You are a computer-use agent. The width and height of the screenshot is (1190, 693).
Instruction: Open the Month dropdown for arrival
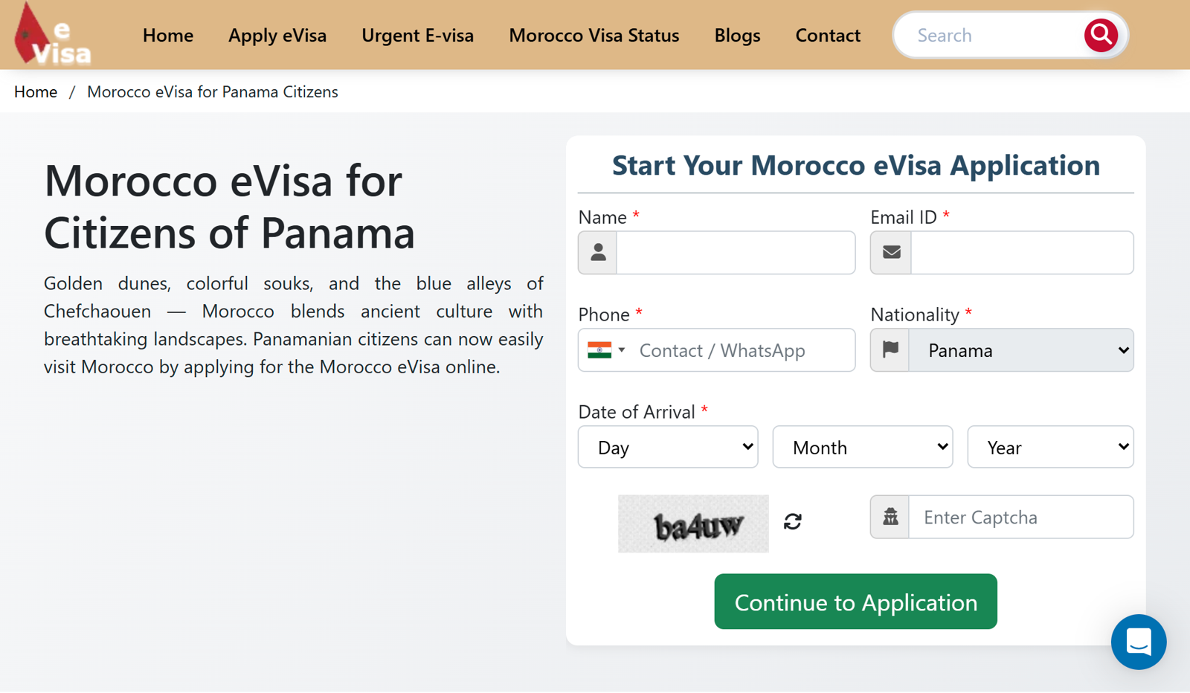863,447
